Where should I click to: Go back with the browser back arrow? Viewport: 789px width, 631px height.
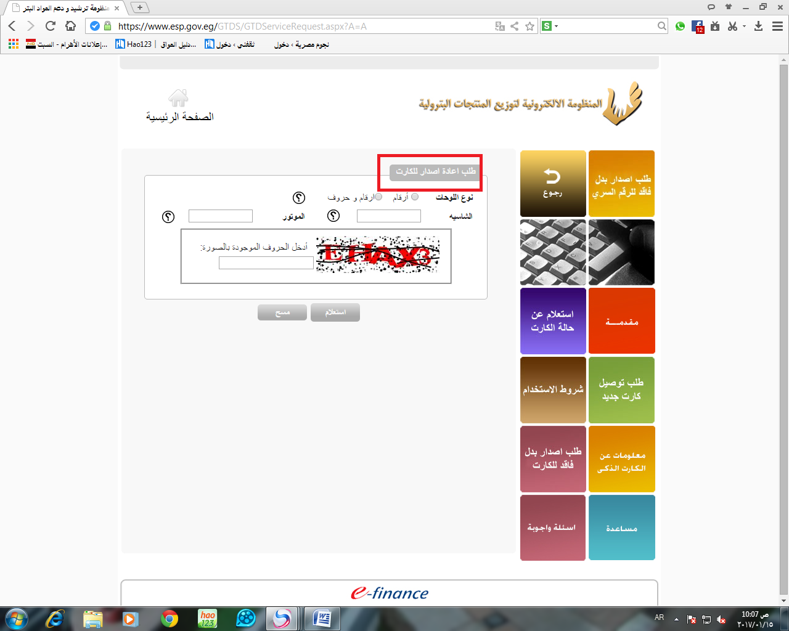coord(12,26)
